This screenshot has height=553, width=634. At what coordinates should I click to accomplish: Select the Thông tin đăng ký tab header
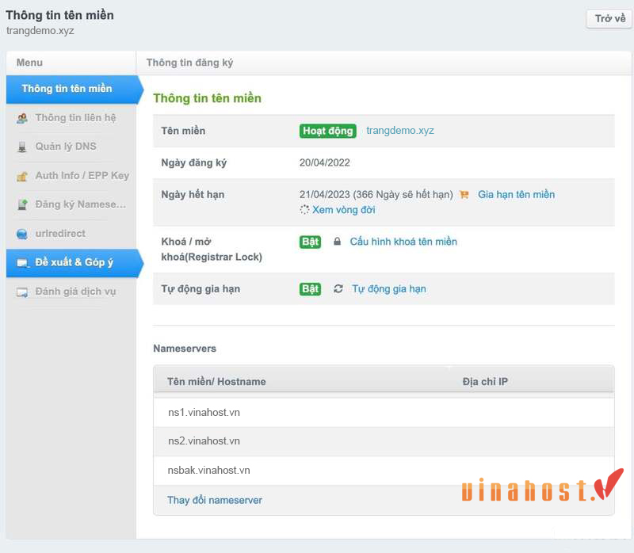pos(189,63)
